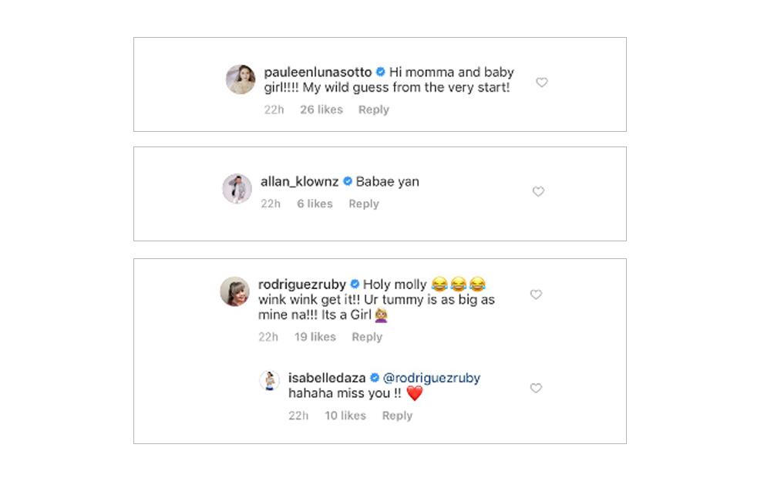Open the 10 likes list
This screenshot has width=771, height=495.
tap(345, 416)
